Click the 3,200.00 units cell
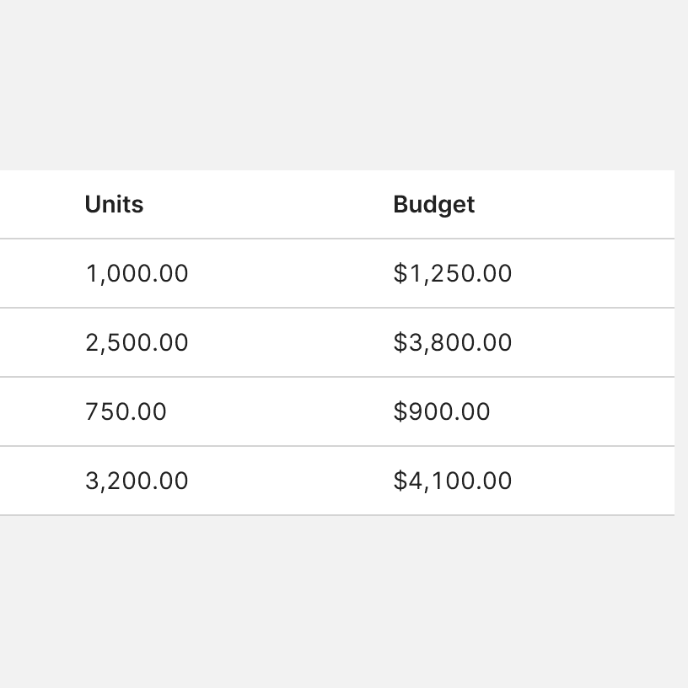Image resolution: width=688 pixels, height=688 pixels. [x=137, y=481]
